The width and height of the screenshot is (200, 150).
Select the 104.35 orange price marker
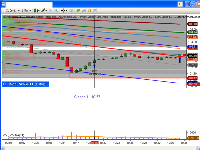pos(192,37)
